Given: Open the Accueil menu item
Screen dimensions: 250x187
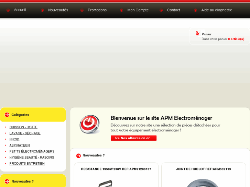Looking at the screenshot, I should tap(20, 10).
